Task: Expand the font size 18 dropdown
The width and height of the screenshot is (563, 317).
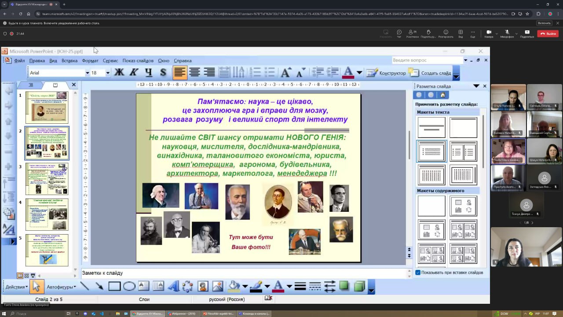Action: [x=107, y=73]
